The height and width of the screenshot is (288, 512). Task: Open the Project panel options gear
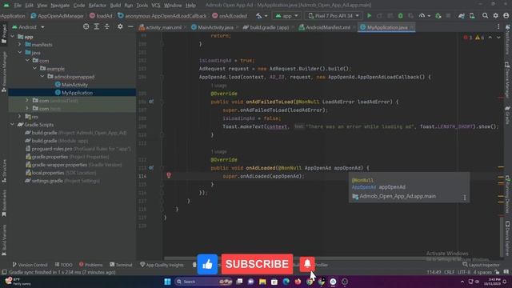[120, 26]
